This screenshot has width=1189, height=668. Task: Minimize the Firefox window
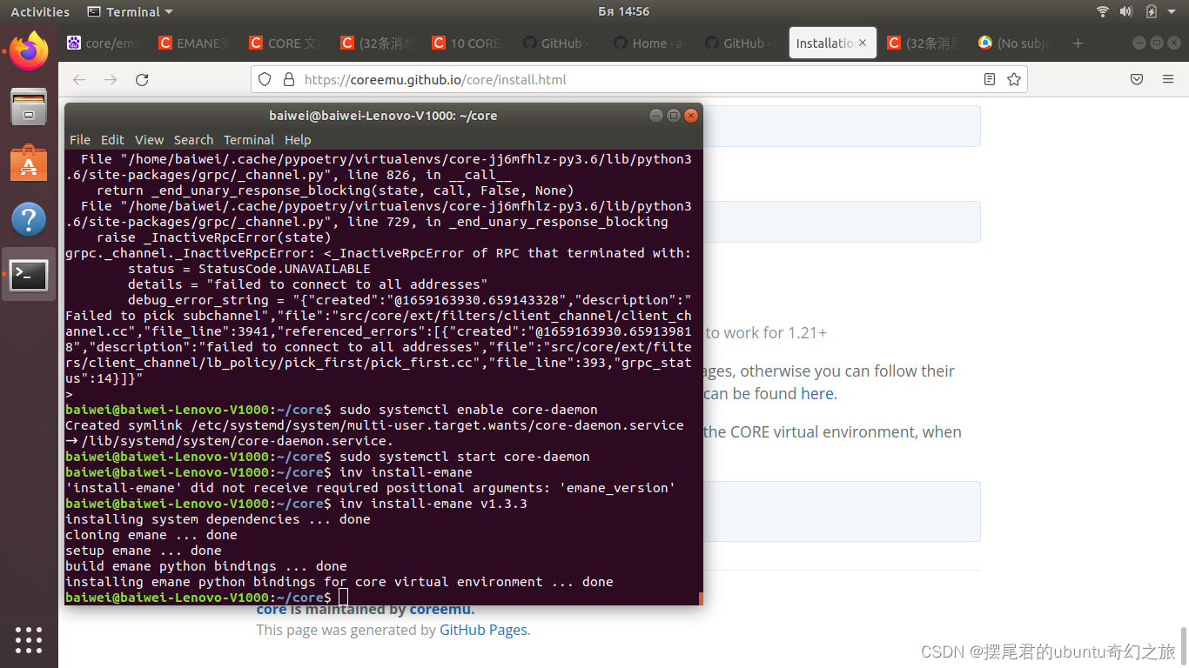click(x=1139, y=43)
